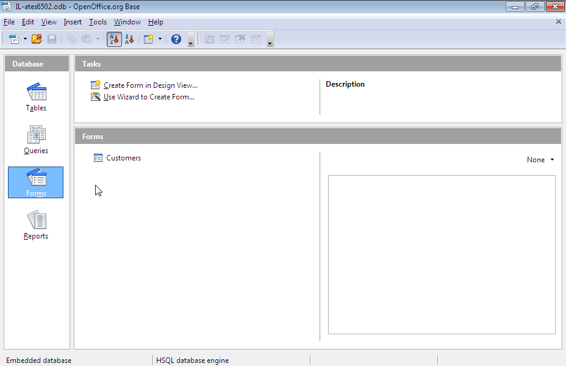Viewport: 566px width, 366px height.
Task: Click the Paste toolbar icon
Action: pyautogui.click(x=87, y=39)
